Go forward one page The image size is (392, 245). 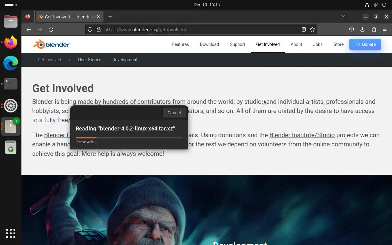(x=40, y=29)
